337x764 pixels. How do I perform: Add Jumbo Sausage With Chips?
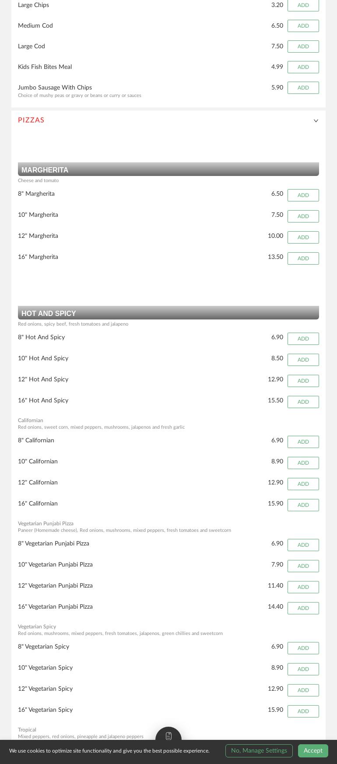point(303,88)
